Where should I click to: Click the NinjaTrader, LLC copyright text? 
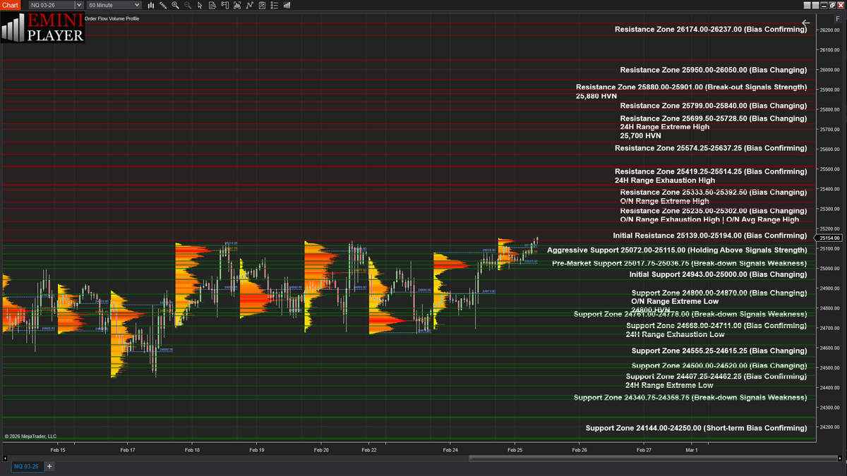click(x=30, y=436)
